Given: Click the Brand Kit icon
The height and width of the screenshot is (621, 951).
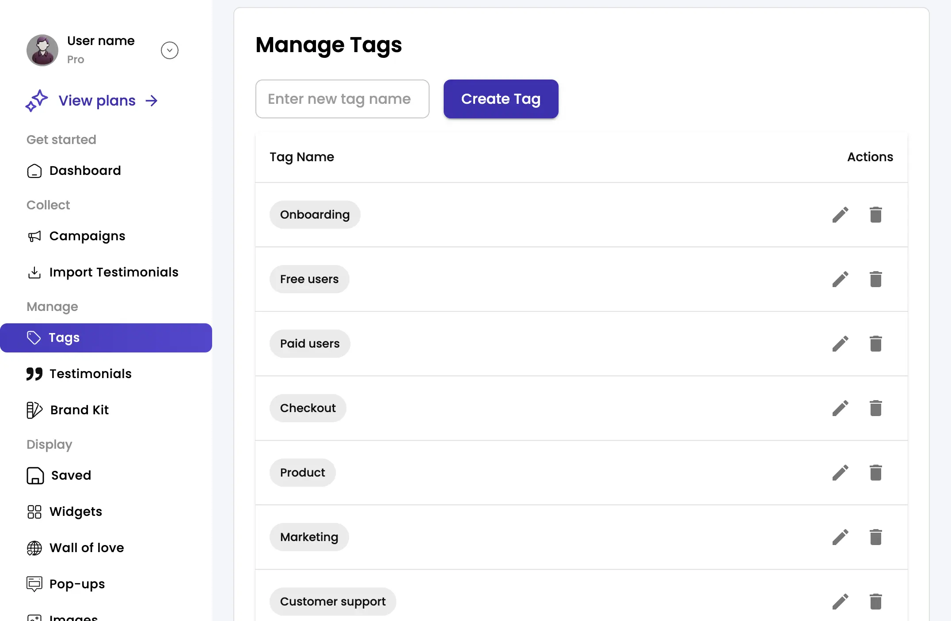Looking at the screenshot, I should coord(34,410).
